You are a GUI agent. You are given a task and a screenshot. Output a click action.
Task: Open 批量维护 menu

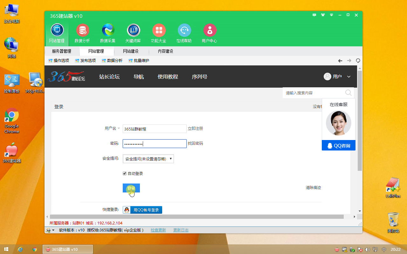click(139, 61)
